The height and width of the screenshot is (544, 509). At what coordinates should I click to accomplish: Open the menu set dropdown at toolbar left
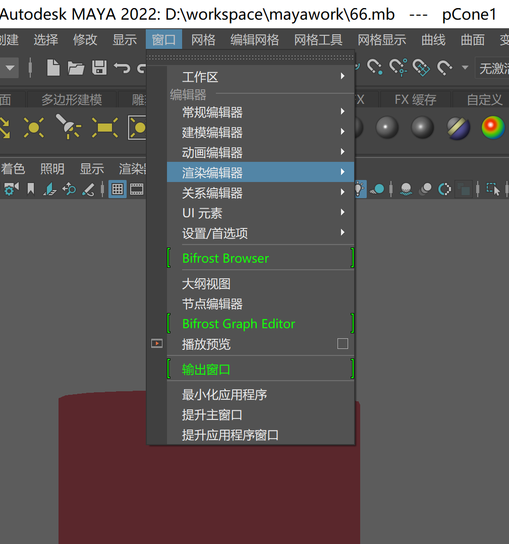pyautogui.click(x=10, y=68)
